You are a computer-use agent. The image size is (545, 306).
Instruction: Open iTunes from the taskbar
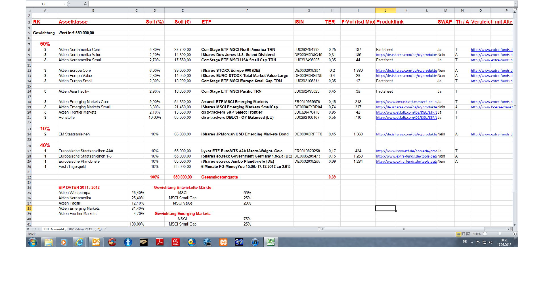(x=255, y=242)
